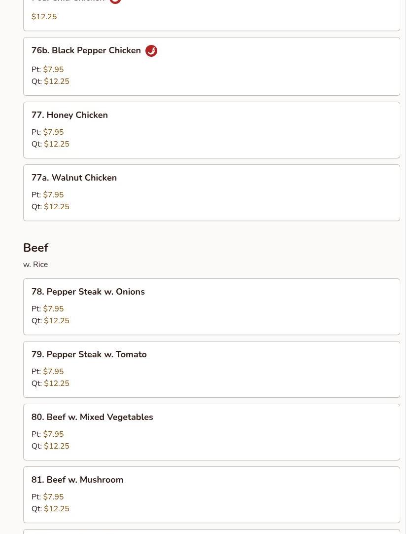Choose 77a. Walnut Chicken
The width and height of the screenshot is (416, 534).
click(x=74, y=178)
